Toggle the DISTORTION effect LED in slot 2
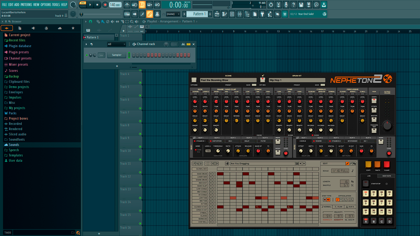 tap(211, 141)
